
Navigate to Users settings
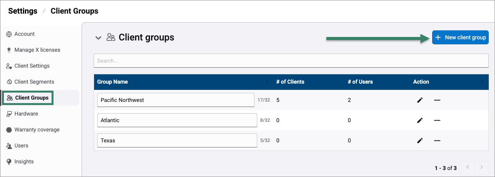pyautogui.click(x=21, y=146)
